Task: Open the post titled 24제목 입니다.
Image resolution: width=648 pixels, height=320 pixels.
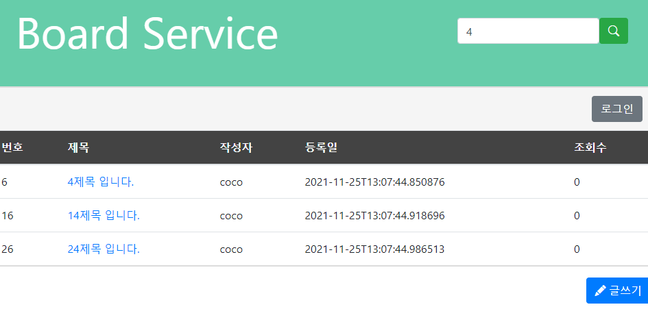Action: [x=104, y=249]
